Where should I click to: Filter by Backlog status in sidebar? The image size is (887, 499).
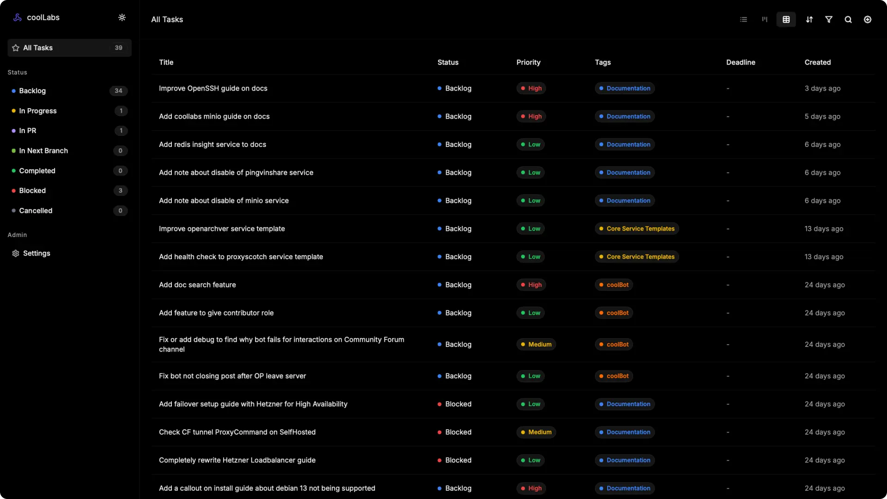click(32, 91)
